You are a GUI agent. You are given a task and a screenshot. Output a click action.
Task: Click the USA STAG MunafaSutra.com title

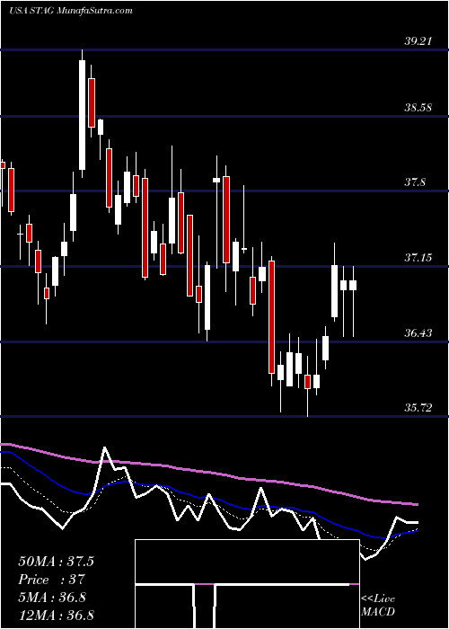71,10
